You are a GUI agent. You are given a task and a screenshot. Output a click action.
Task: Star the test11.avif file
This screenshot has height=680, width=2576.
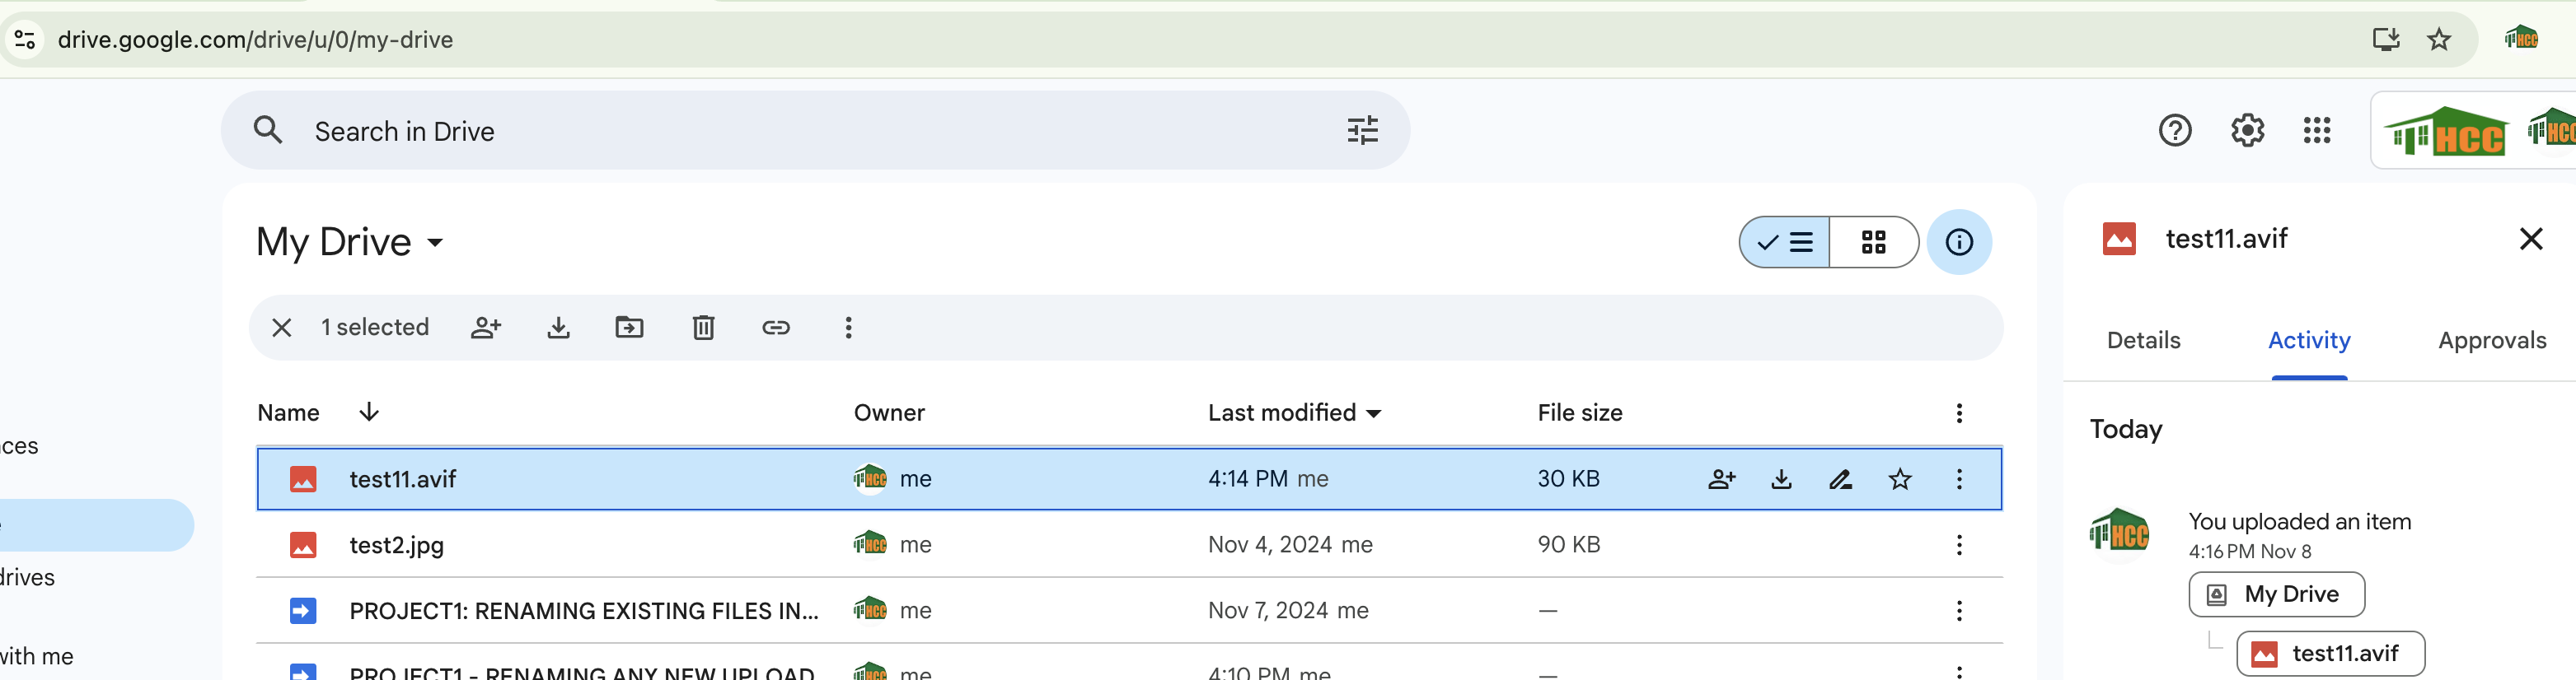click(1900, 479)
